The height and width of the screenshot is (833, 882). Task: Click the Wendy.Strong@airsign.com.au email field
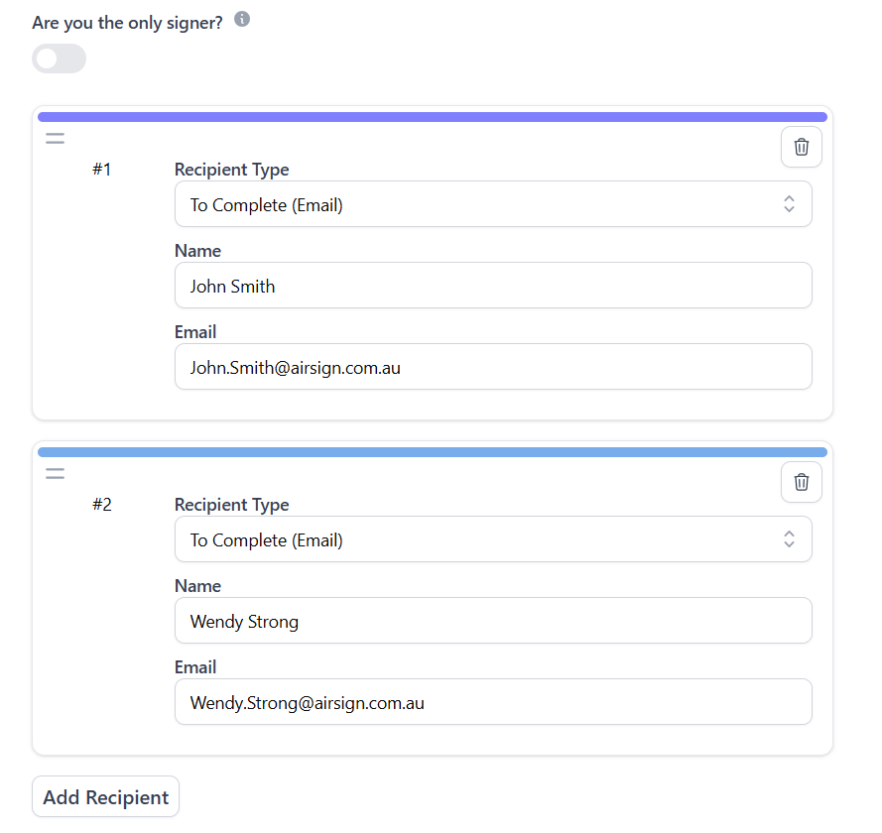(x=493, y=702)
